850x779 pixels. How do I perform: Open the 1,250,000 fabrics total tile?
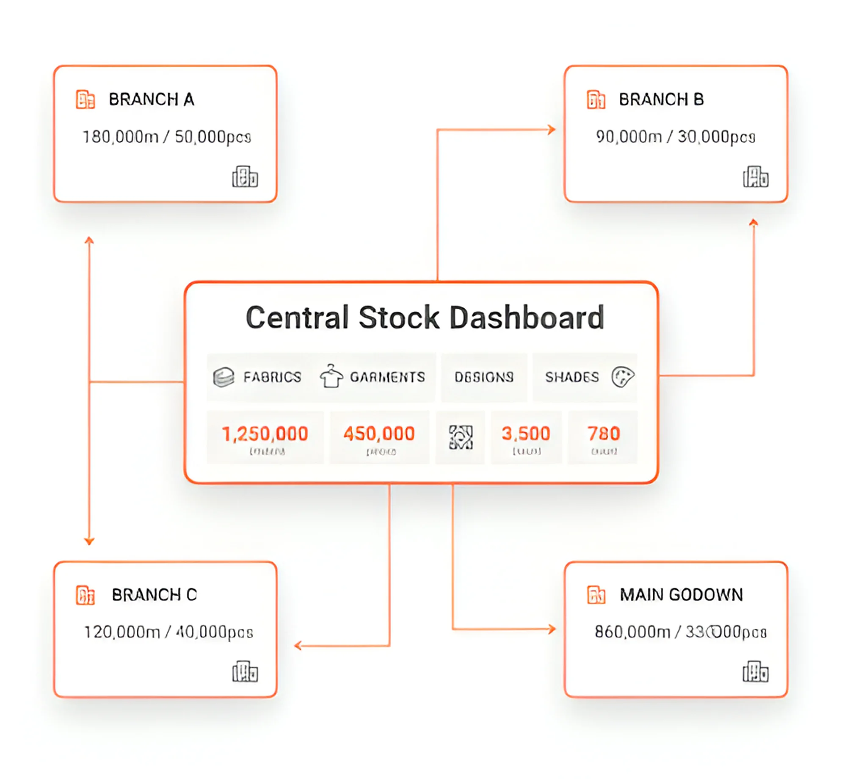(x=265, y=437)
